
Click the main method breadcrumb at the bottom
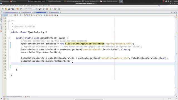point(27,97)
